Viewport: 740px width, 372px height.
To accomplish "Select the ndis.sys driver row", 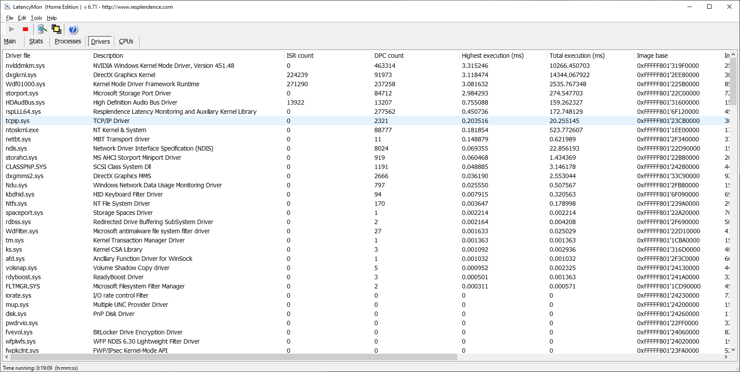I will [x=366, y=148].
